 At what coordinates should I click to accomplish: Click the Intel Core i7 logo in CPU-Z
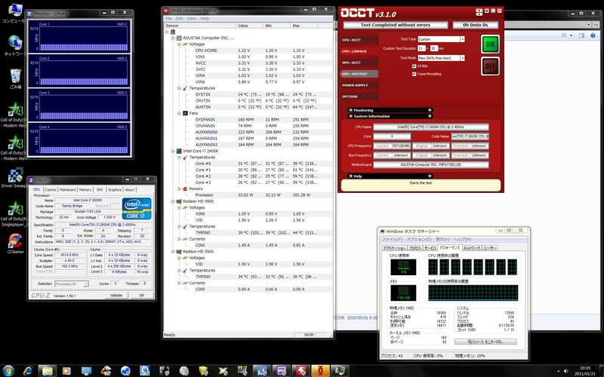click(x=137, y=209)
